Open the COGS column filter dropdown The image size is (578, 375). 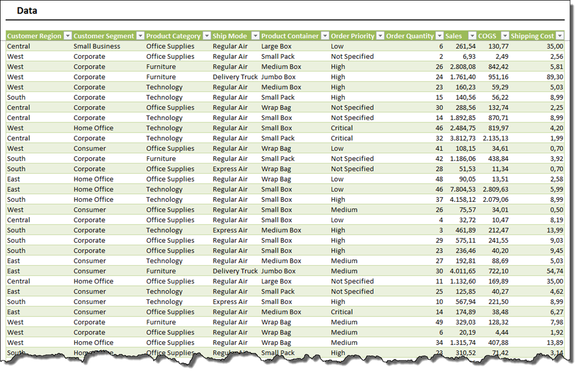(x=505, y=36)
